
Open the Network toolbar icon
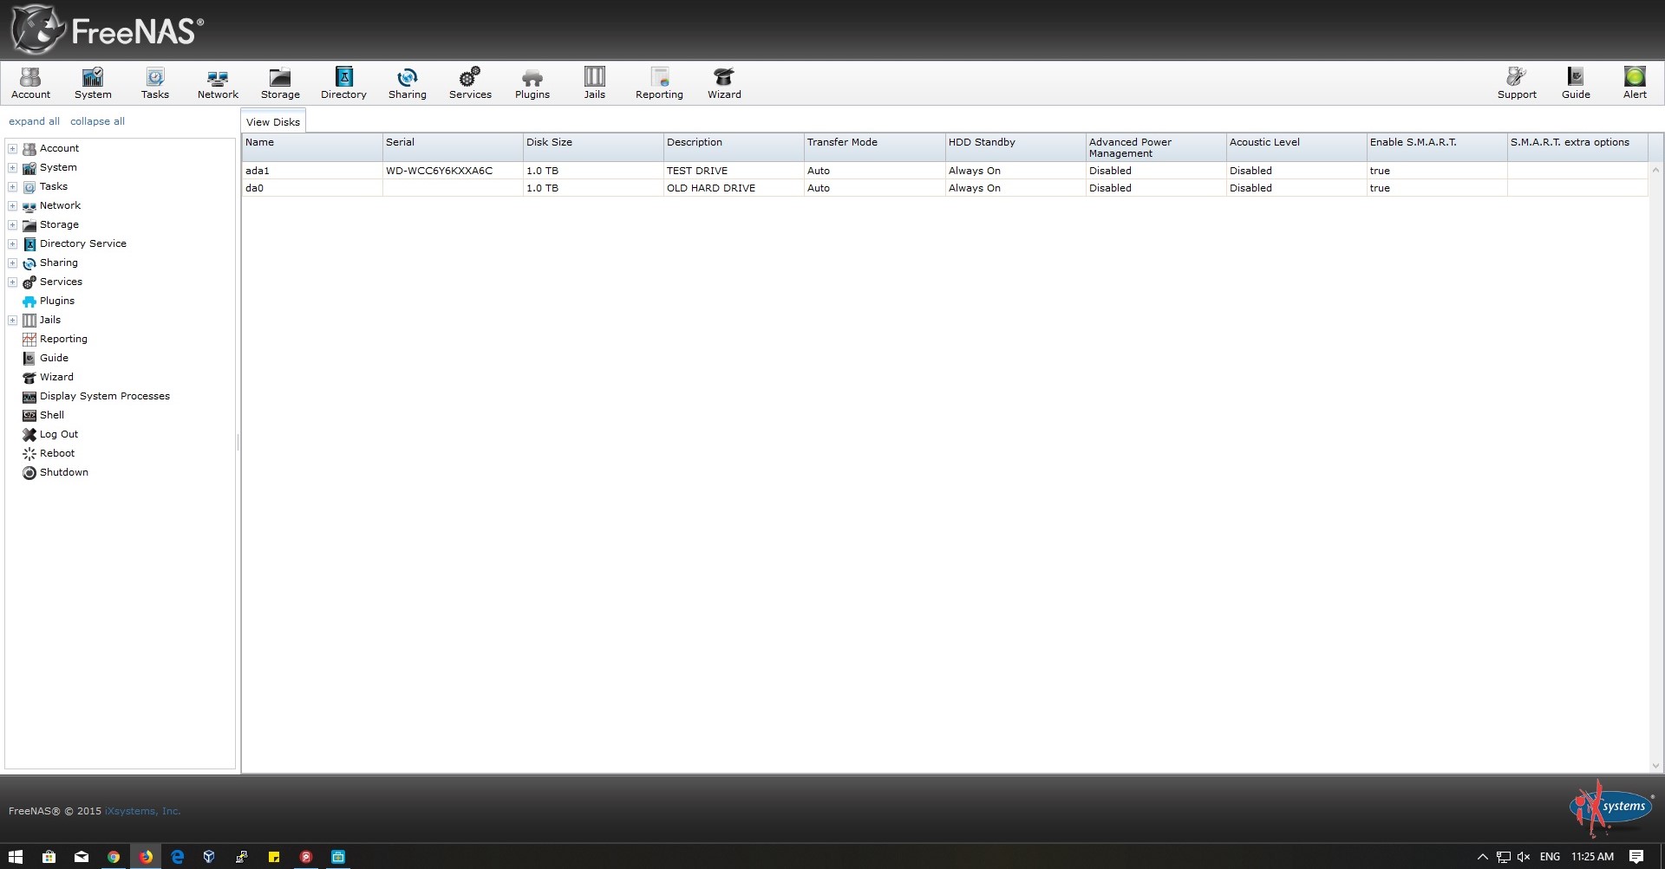(218, 83)
